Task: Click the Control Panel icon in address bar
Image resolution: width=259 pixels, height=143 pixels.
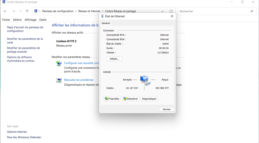Action: 36,11
